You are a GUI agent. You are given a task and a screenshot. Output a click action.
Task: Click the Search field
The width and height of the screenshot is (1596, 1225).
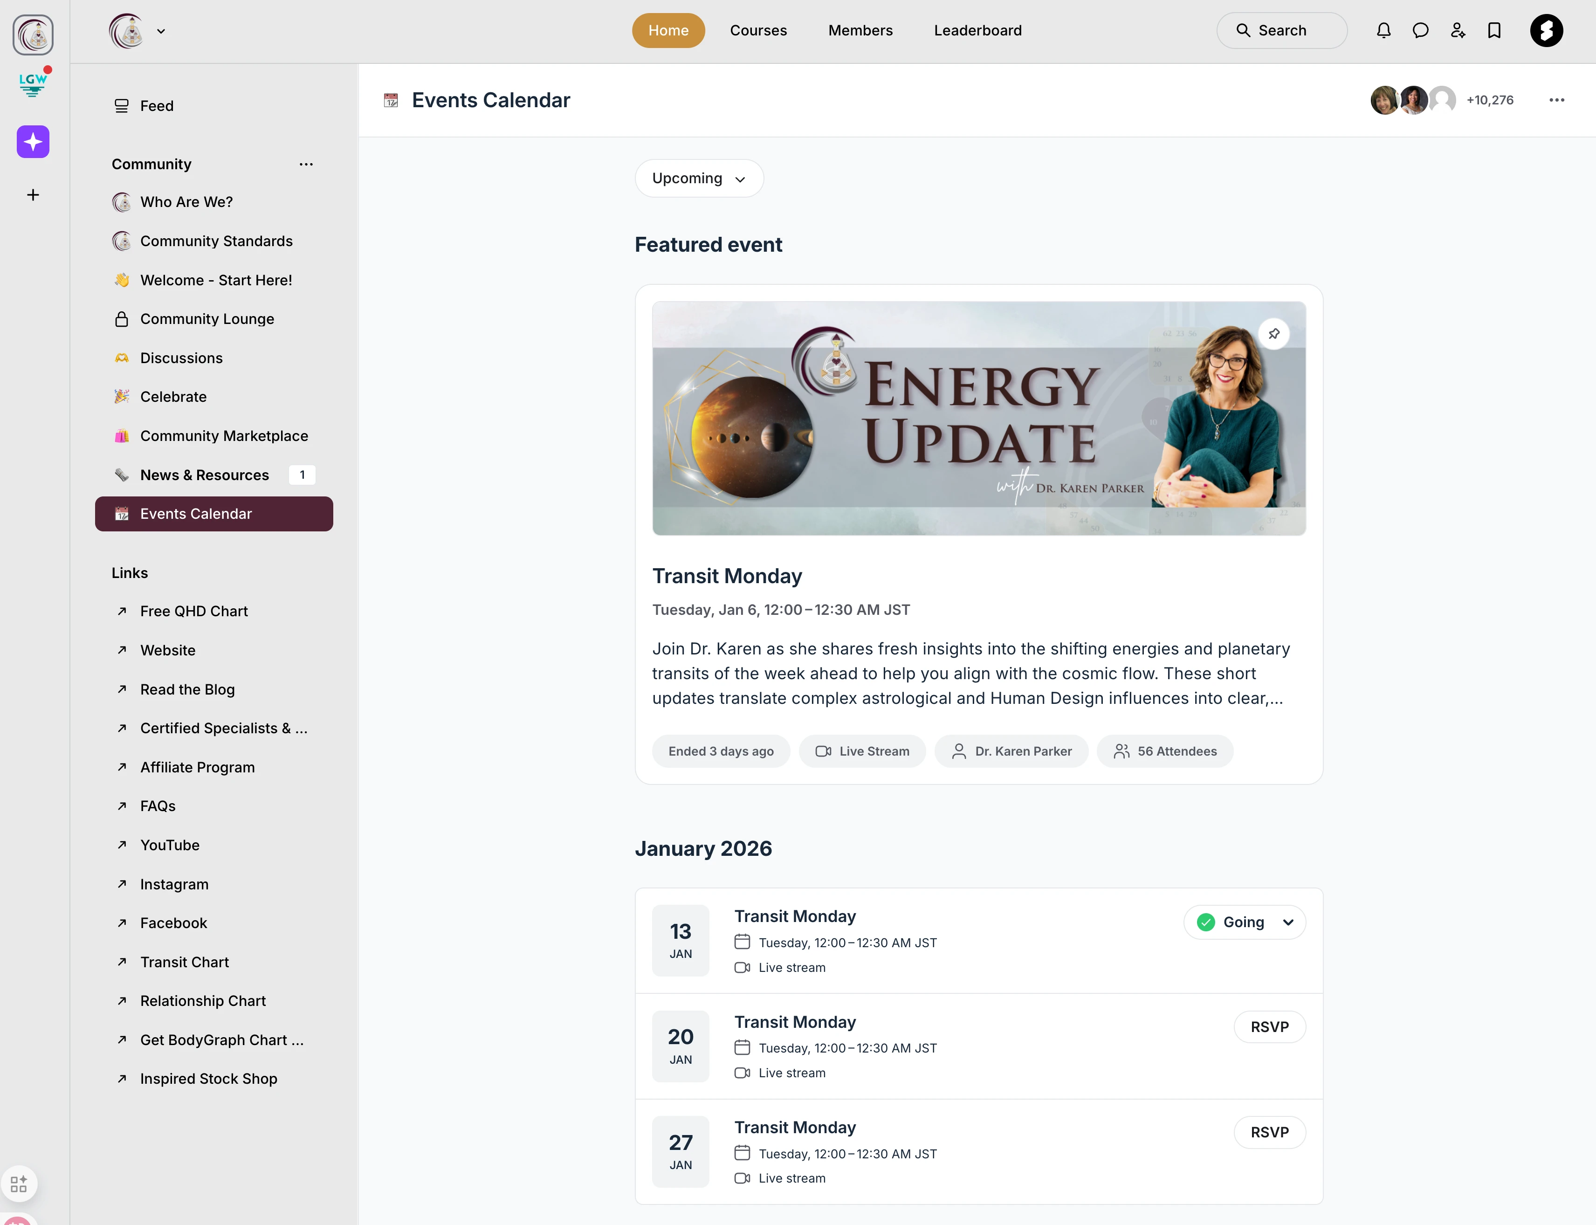1281,31
